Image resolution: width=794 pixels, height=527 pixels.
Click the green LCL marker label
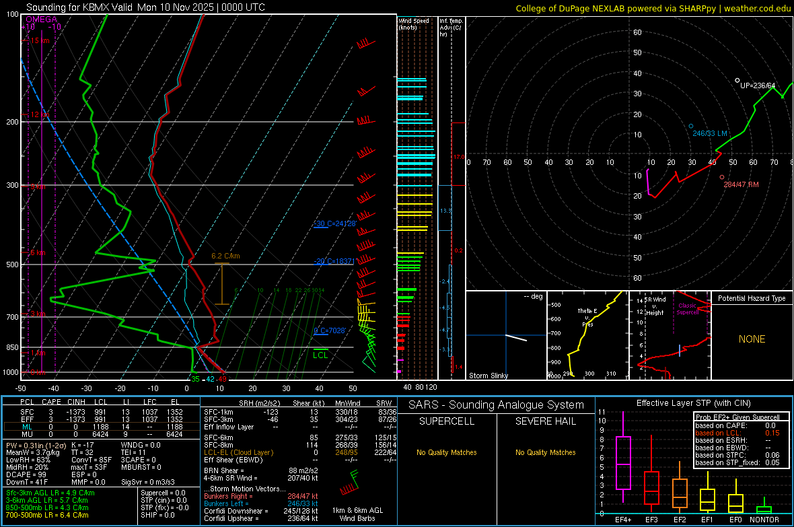320,355
